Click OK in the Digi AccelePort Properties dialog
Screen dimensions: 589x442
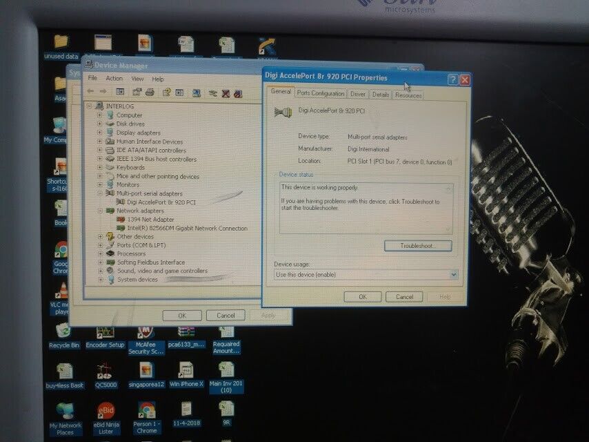click(x=363, y=297)
